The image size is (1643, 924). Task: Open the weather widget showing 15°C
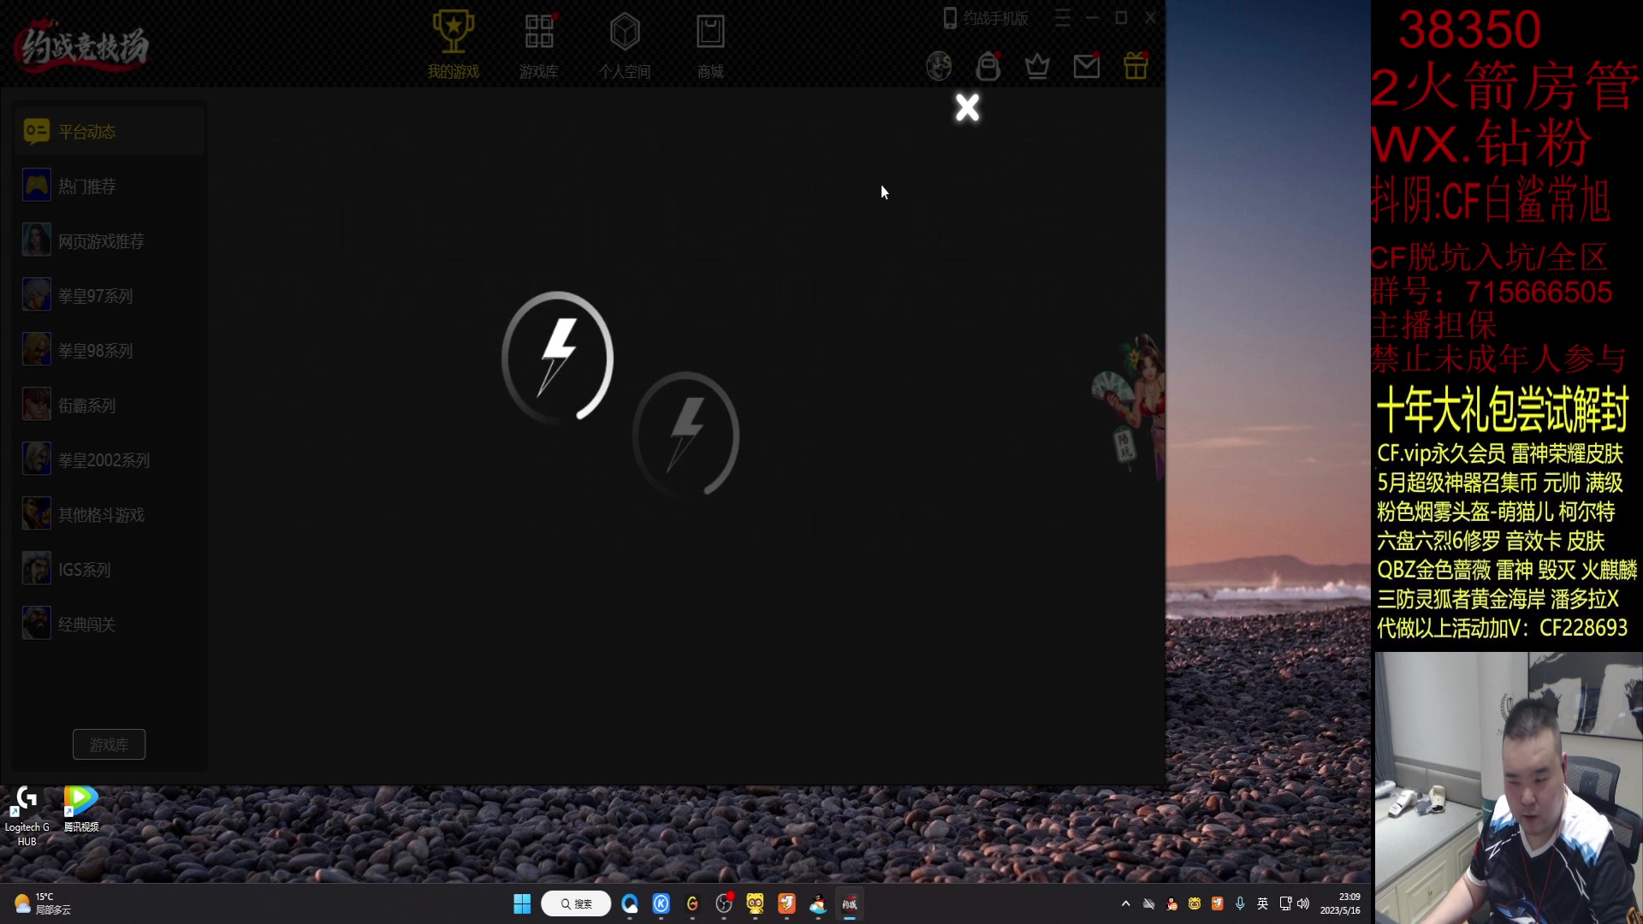[43, 903]
